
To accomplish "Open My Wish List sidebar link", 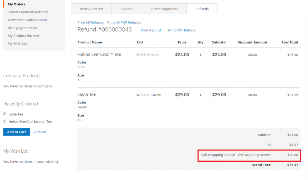I will point(17,43).
